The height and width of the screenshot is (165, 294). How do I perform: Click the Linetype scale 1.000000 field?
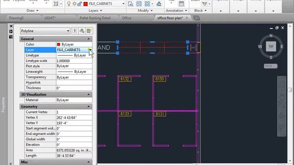(x=74, y=61)
